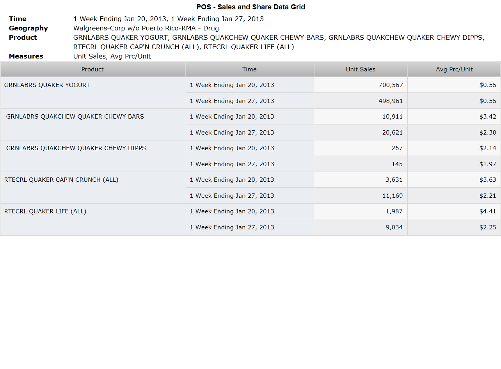Click the $1.97 average price cell
Image resolution: width=501 pixels, height=369 pixels.
tap(454, 164)
